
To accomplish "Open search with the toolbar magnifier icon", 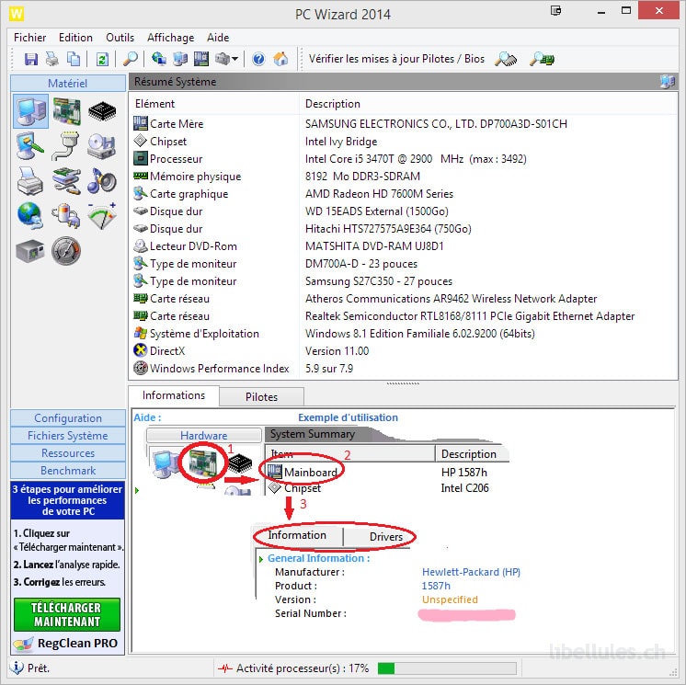I will (x=131, y=59).
